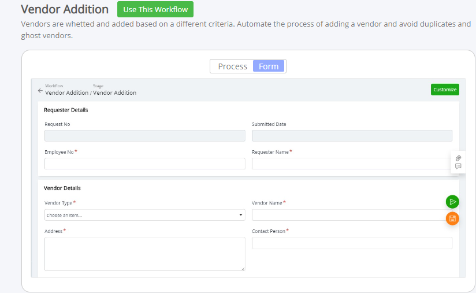Focus the Contact Person field
The width and height of the screenshot is (476, 293).
point(352,243)
